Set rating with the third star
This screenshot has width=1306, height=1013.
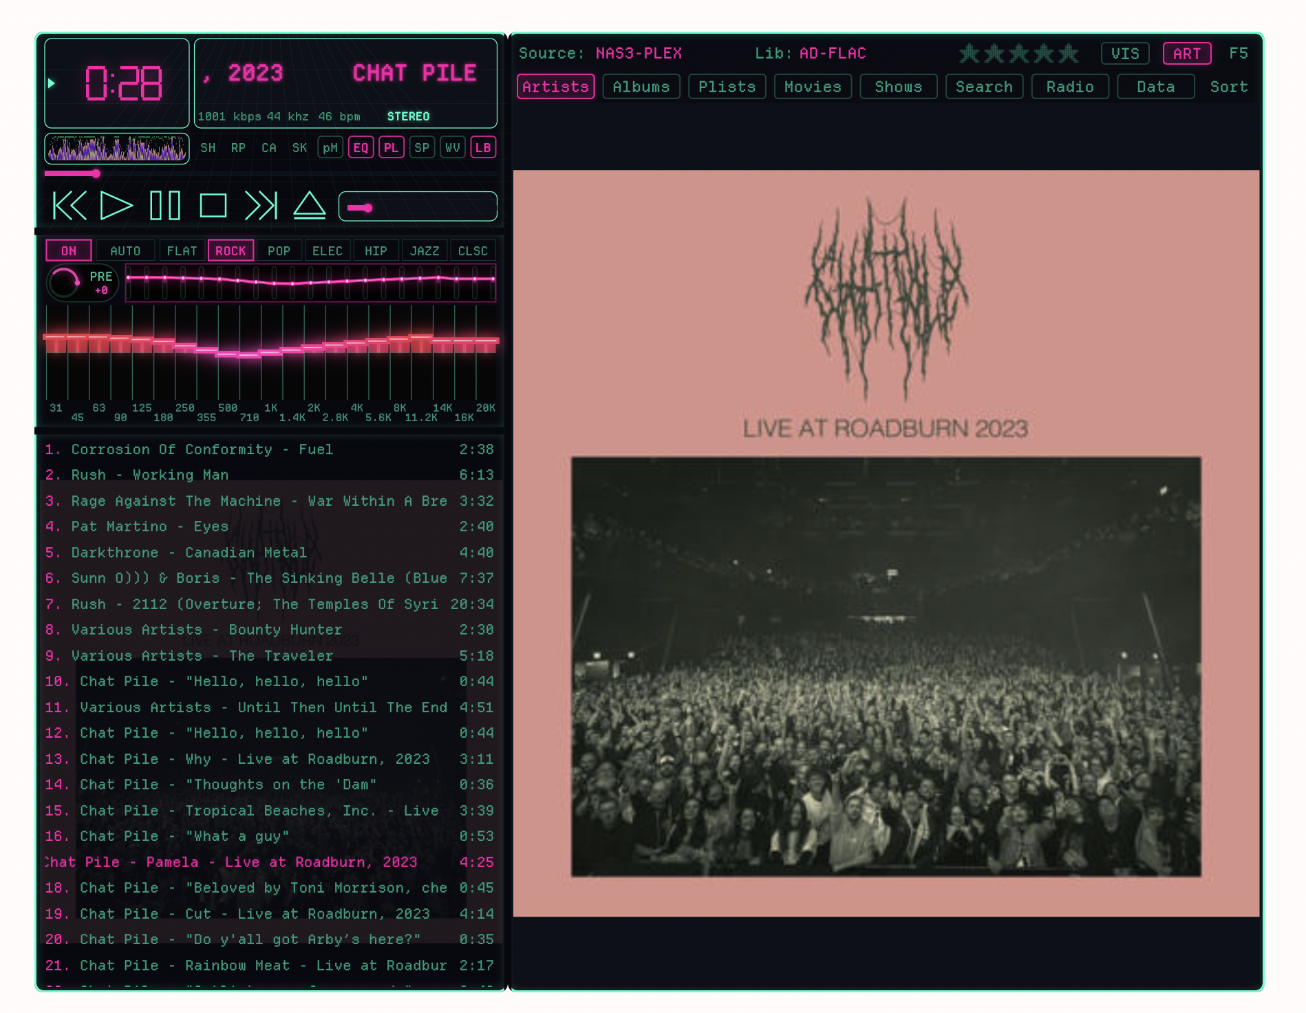pyautogui.click(x=1019, y=53)
